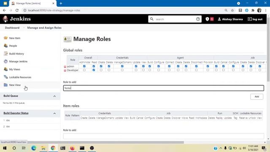Open the browser extensions puzzle icon
Viewport: 270px width, 152px height.
(253, 10)
